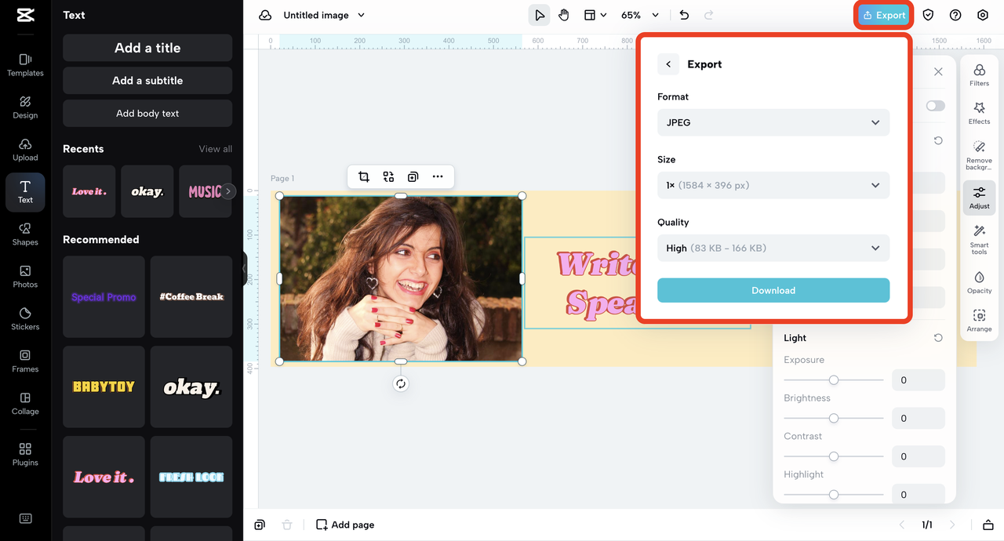The height and width of the screenshot is (541, 1004).
Task: Click the Brightness value field
Action: 918,418
